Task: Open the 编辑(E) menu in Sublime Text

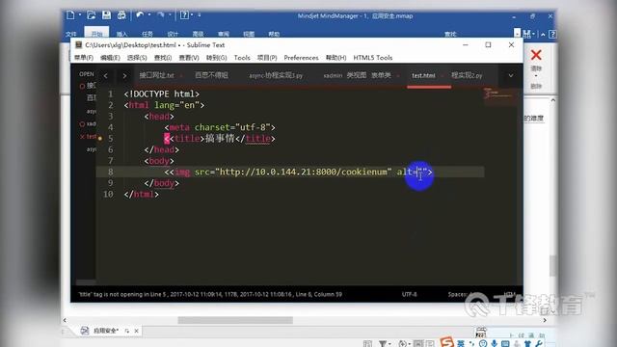Action: pos(110,58)
